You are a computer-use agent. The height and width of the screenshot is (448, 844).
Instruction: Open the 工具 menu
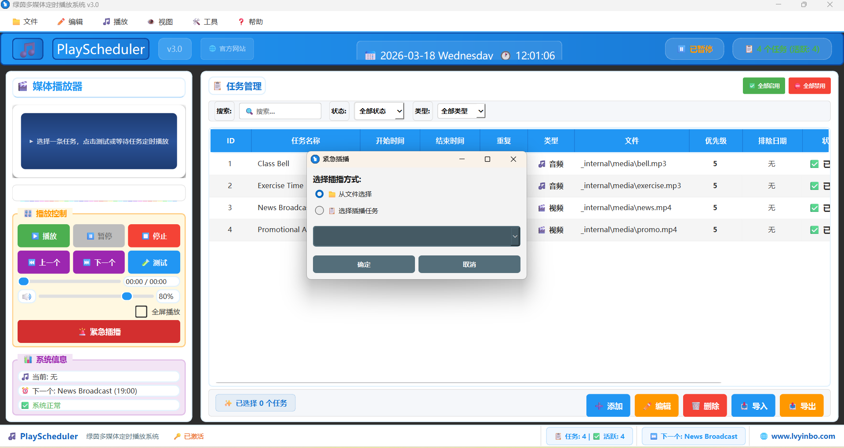pos(205,21)
